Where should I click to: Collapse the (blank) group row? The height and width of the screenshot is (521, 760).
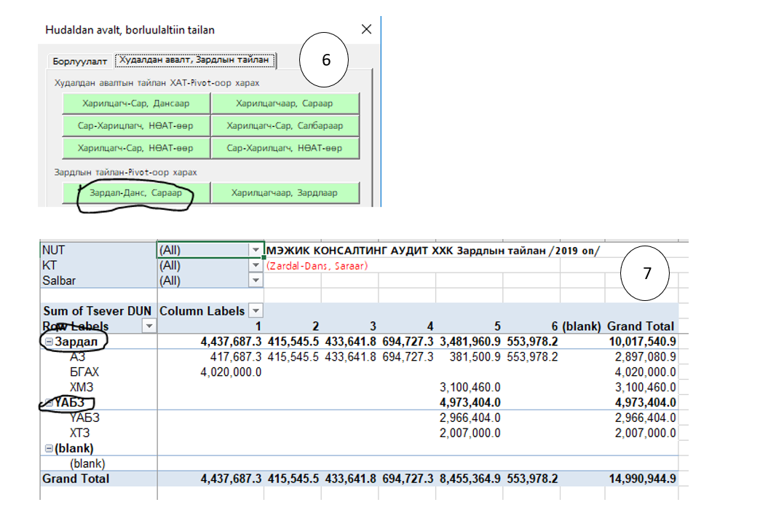click(x=47, y=448)
